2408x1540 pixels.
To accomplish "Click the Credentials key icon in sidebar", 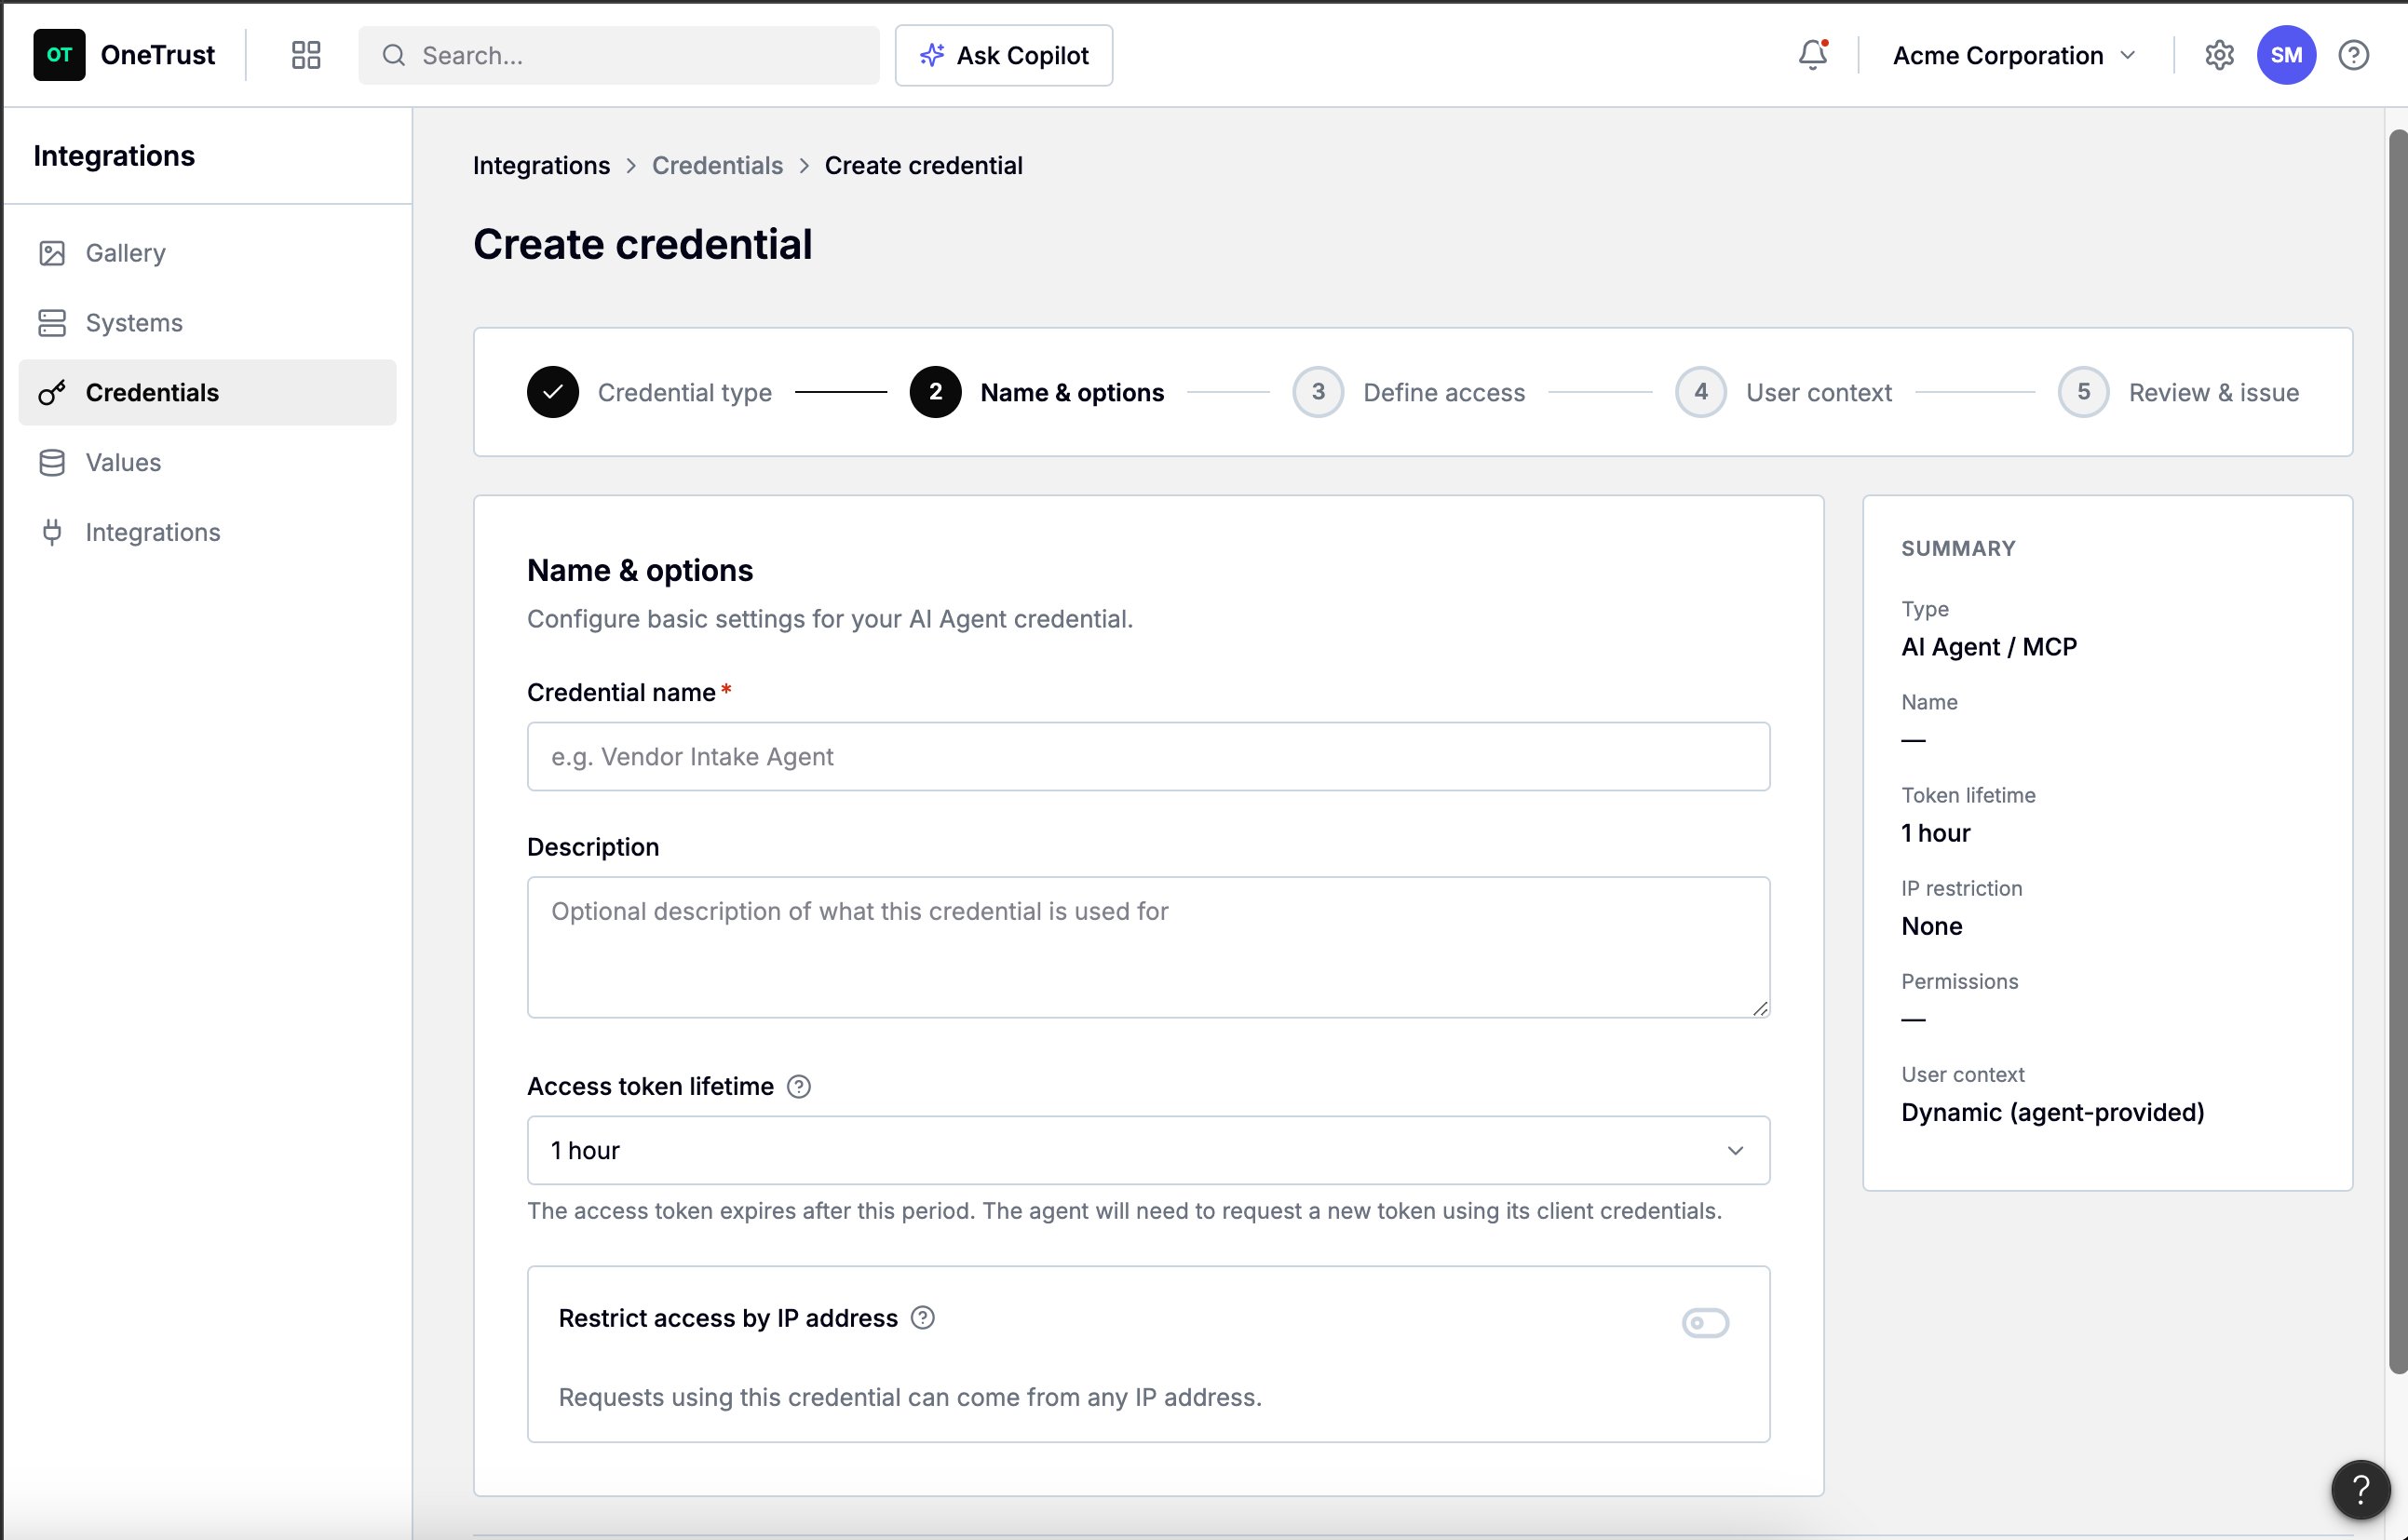I will (x=52, y=393).
